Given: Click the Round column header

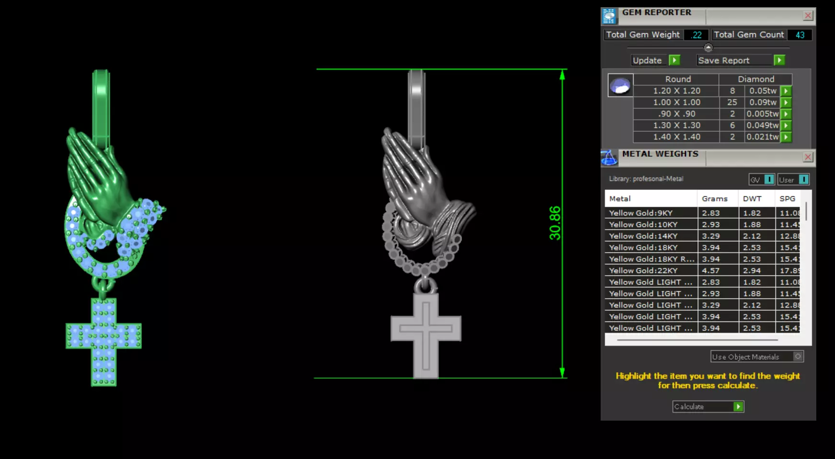Looking at the screenshot, I should pos(676,79).
